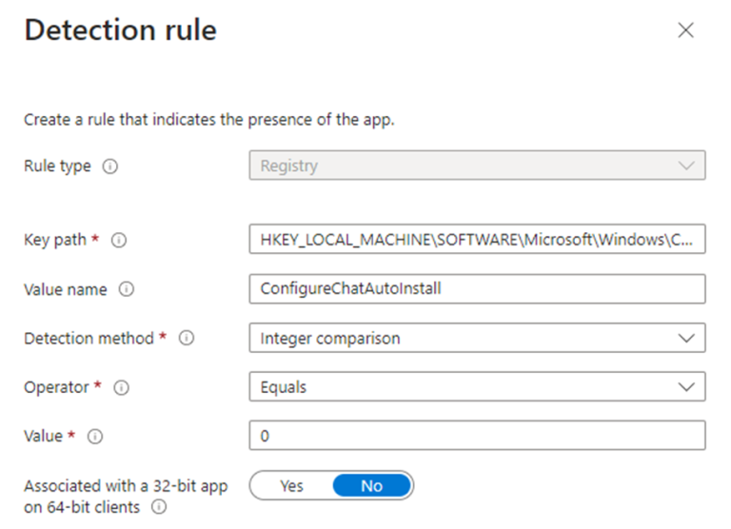Open the Operator dropdown showing Equals
The height and width of the screenshot is (529, 731).
click(476, 387)
